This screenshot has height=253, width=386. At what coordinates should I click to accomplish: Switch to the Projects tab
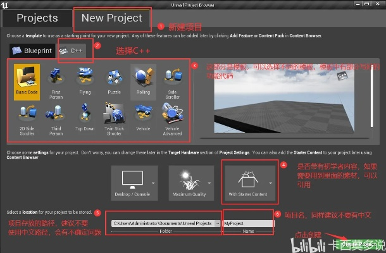(37, 18)
